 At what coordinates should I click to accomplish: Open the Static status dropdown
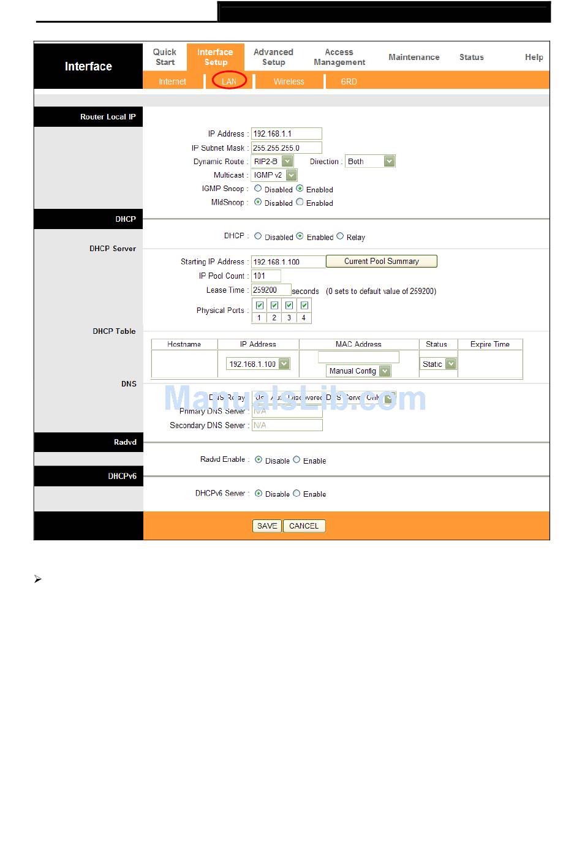coord(438,364)
